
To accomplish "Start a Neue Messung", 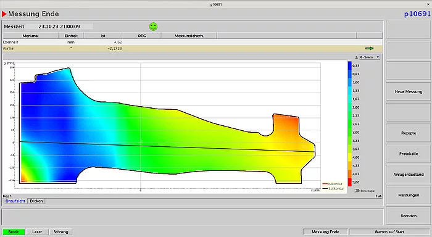I will click(x=409, y=91).
